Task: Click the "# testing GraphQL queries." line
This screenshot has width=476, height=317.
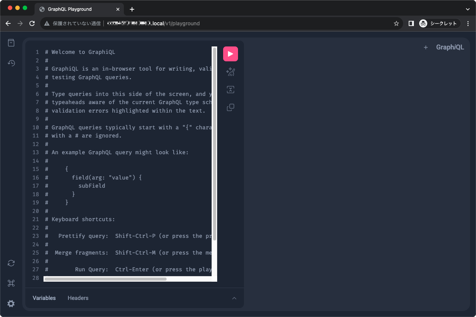Action: coord(89,77)
